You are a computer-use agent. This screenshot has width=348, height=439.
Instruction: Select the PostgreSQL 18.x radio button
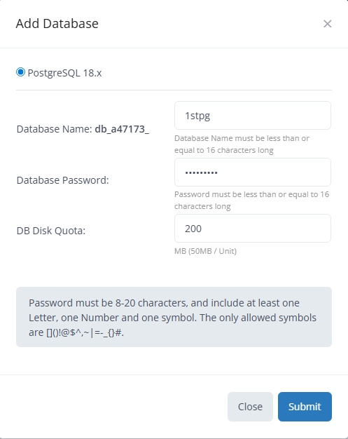20,72
